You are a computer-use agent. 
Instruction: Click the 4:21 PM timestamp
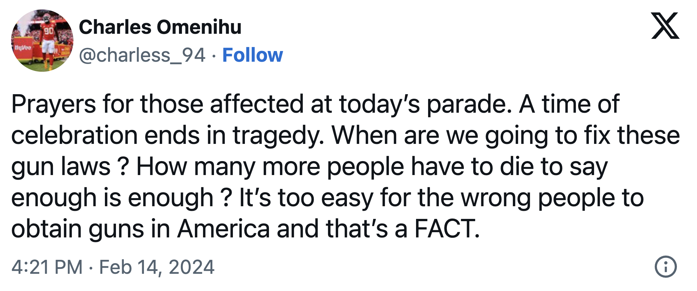click(47, 267)
